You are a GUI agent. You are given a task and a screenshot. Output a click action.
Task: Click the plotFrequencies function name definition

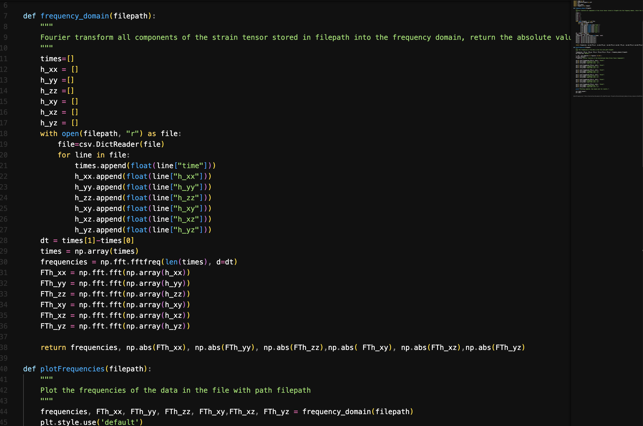[72, 369]
